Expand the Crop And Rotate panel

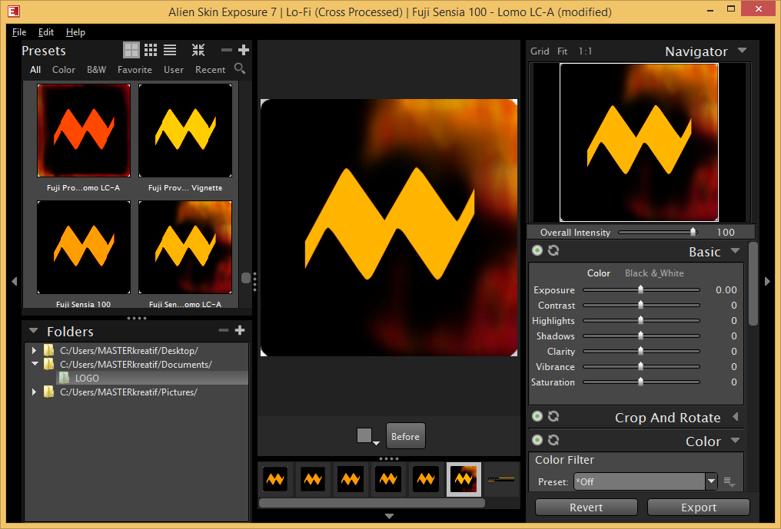click(x=736, y=417)
